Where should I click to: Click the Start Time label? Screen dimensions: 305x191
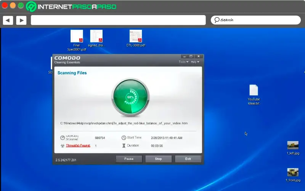135,138
